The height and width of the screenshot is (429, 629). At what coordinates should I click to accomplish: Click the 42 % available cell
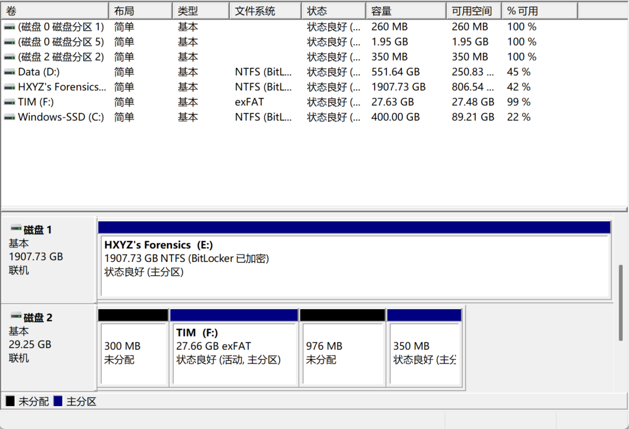pos(518,87)
